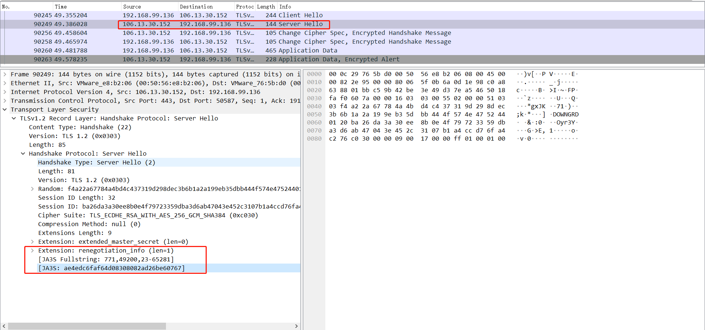Expand the Random field arrow
The height and width of the screenshot is (330, 705).
point(32,189)
